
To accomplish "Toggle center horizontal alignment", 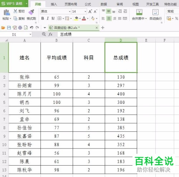I will pos(109,19).
